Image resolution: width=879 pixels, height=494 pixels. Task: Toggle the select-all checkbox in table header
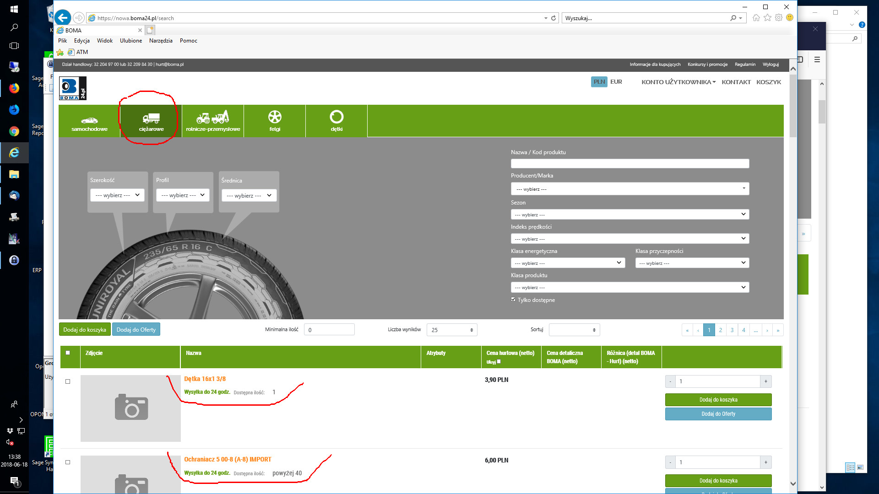click(x=68, y=353)
